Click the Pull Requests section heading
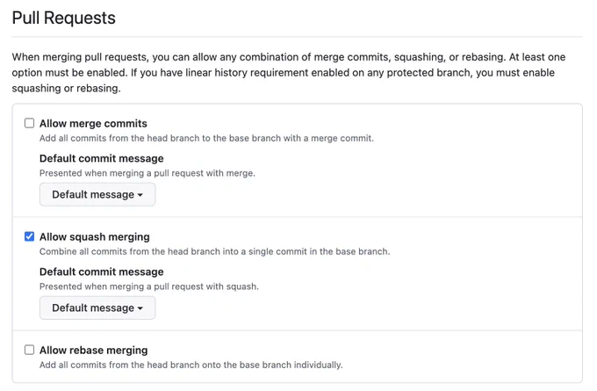 [63, 18]
